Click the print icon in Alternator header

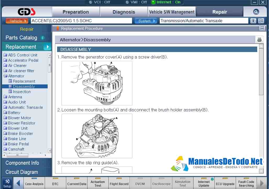tap(259, 40)
